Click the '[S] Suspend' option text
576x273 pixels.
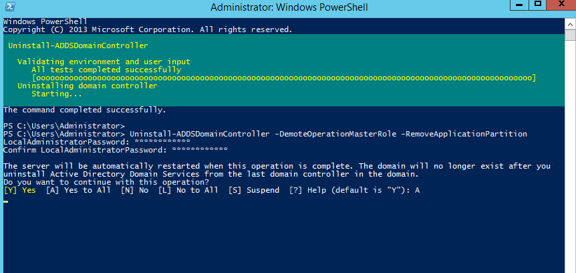pos(254,190)
